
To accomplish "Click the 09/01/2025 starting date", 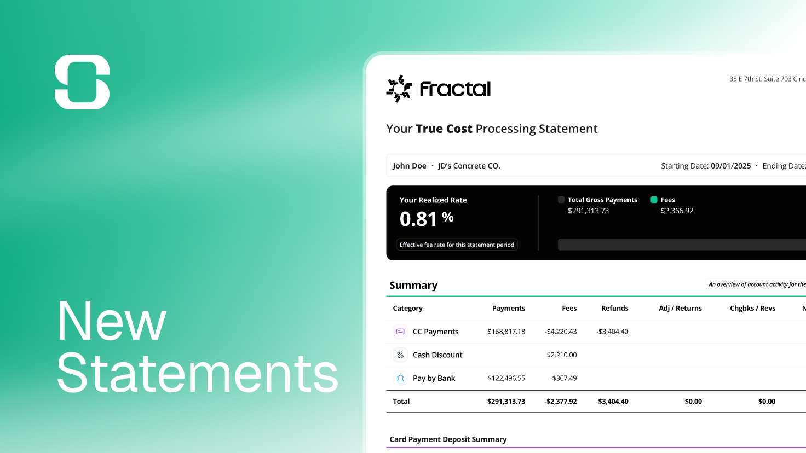I will tap(731, 166).
